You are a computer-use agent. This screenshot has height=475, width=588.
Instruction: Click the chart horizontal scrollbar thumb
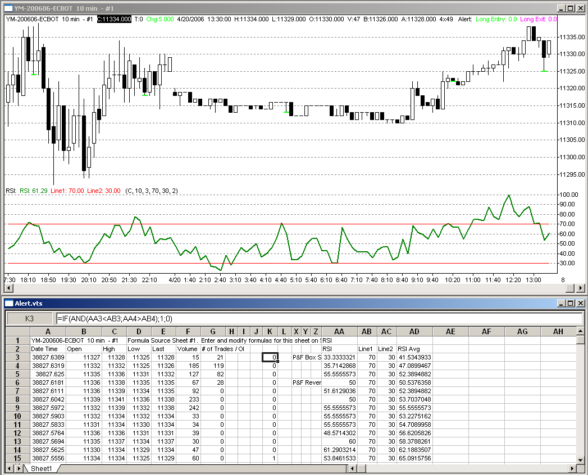[x=569, y=288]
